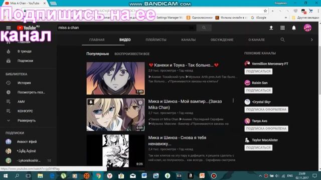Toggle Tanya Avo subscription button
This screenshot has width=321, height=180.
tap(266, 128)
